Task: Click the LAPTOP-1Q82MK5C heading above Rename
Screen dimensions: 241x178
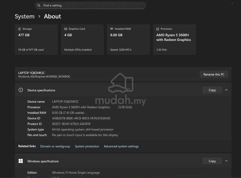Action: tap(32, 73)
